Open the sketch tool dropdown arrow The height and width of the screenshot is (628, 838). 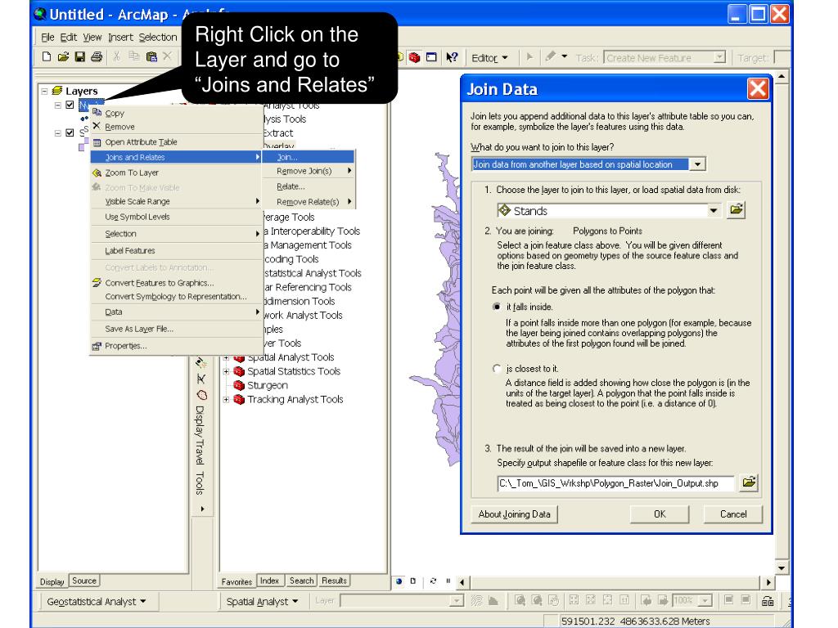coord(565,56)
